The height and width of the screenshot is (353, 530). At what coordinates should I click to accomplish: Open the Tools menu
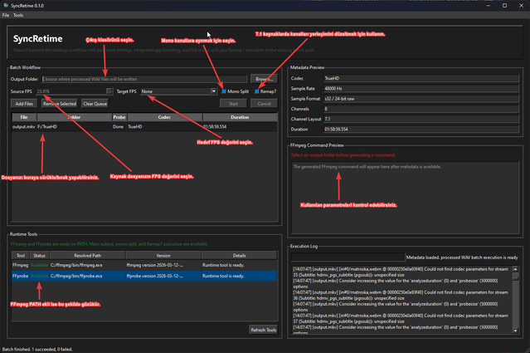18,15
